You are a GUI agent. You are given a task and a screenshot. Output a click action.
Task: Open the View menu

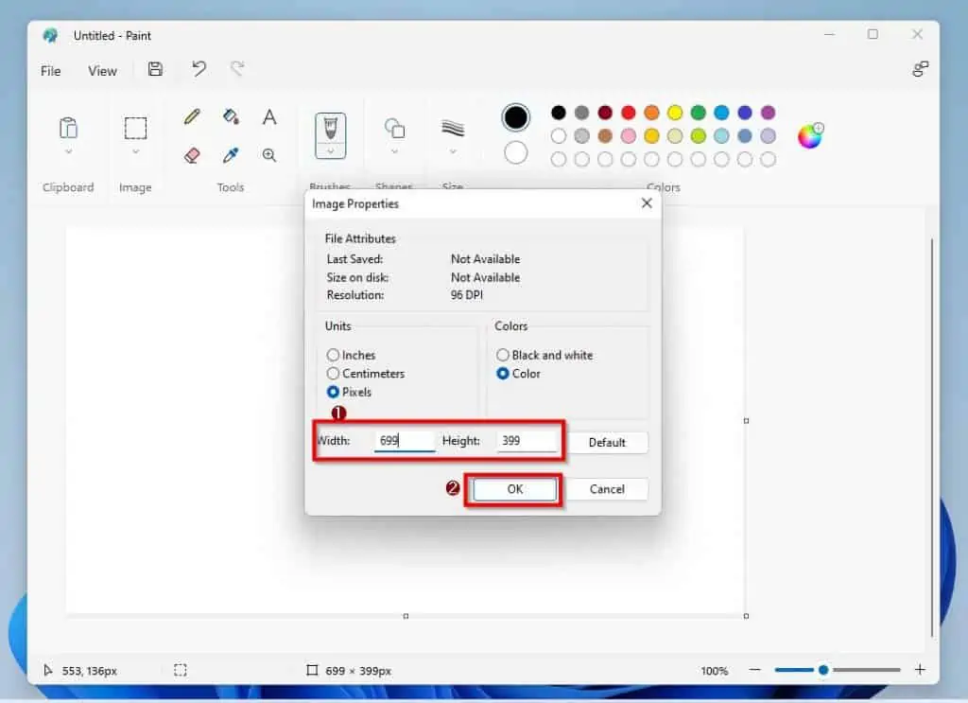102,71
